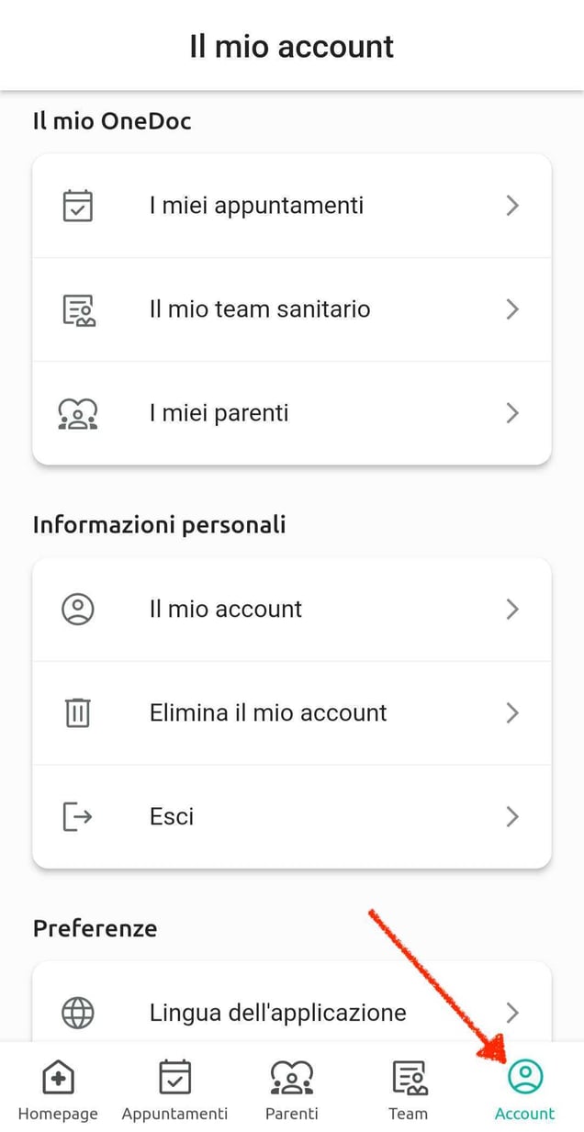Expand the Esci row chevron

coord(512,816)
